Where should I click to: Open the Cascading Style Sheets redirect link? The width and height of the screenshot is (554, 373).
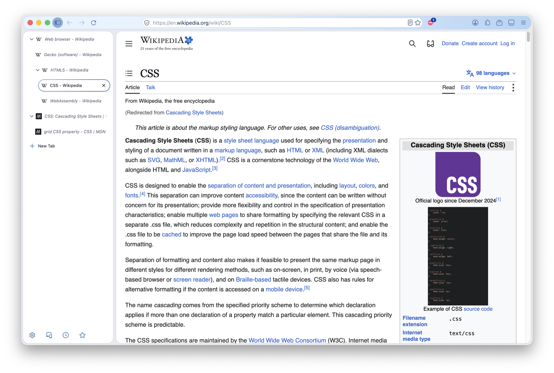[194, 113]
